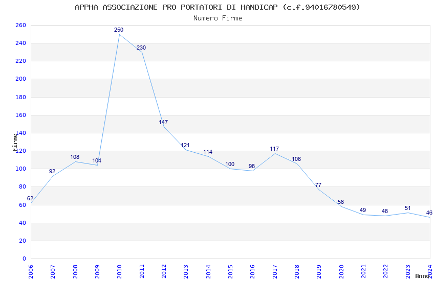Click the 147 data label at 2012
The width and height of the screenshot is (435, 281).
163,122
